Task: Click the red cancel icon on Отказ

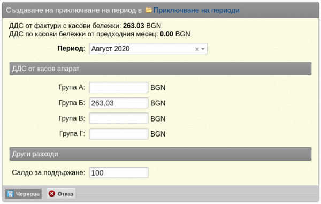Action: (52, 193)
